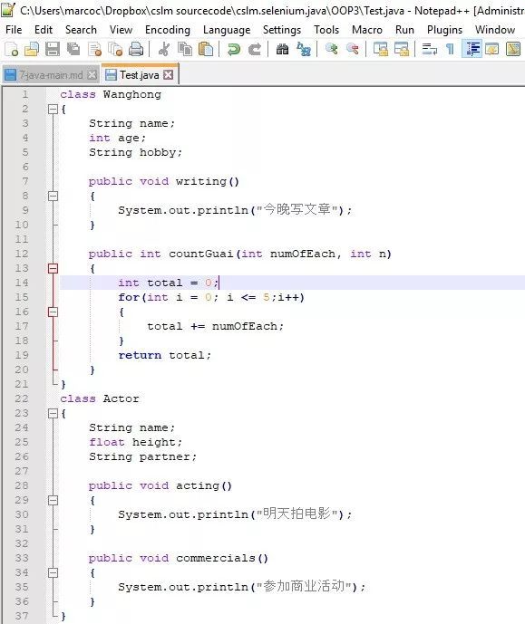Open the Tools menu
The height and width of the screenshot is (624, 525).
point(326,30)
